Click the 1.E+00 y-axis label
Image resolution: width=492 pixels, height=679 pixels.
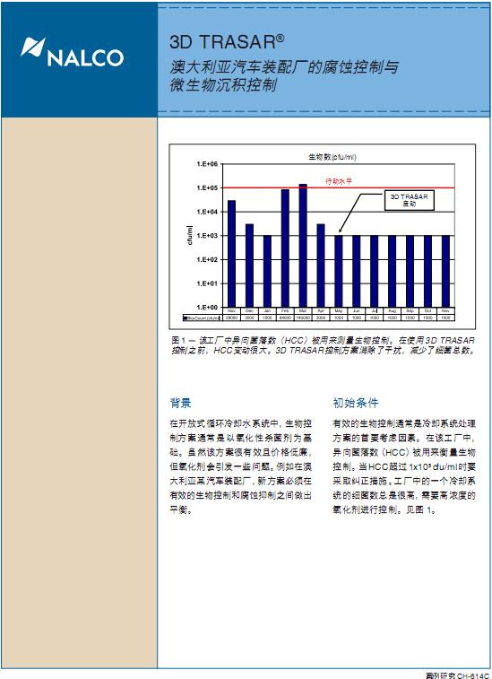point(207,308)
